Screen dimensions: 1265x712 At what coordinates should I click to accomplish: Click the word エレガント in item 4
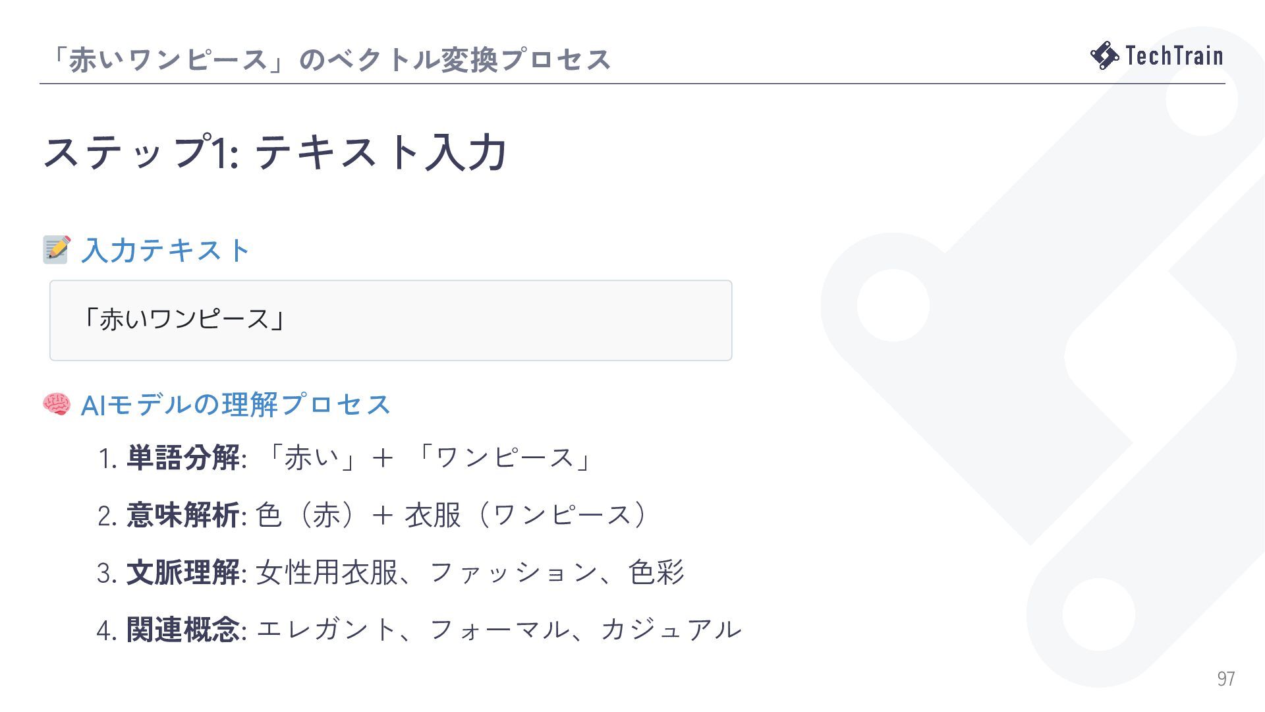(326, 630)
